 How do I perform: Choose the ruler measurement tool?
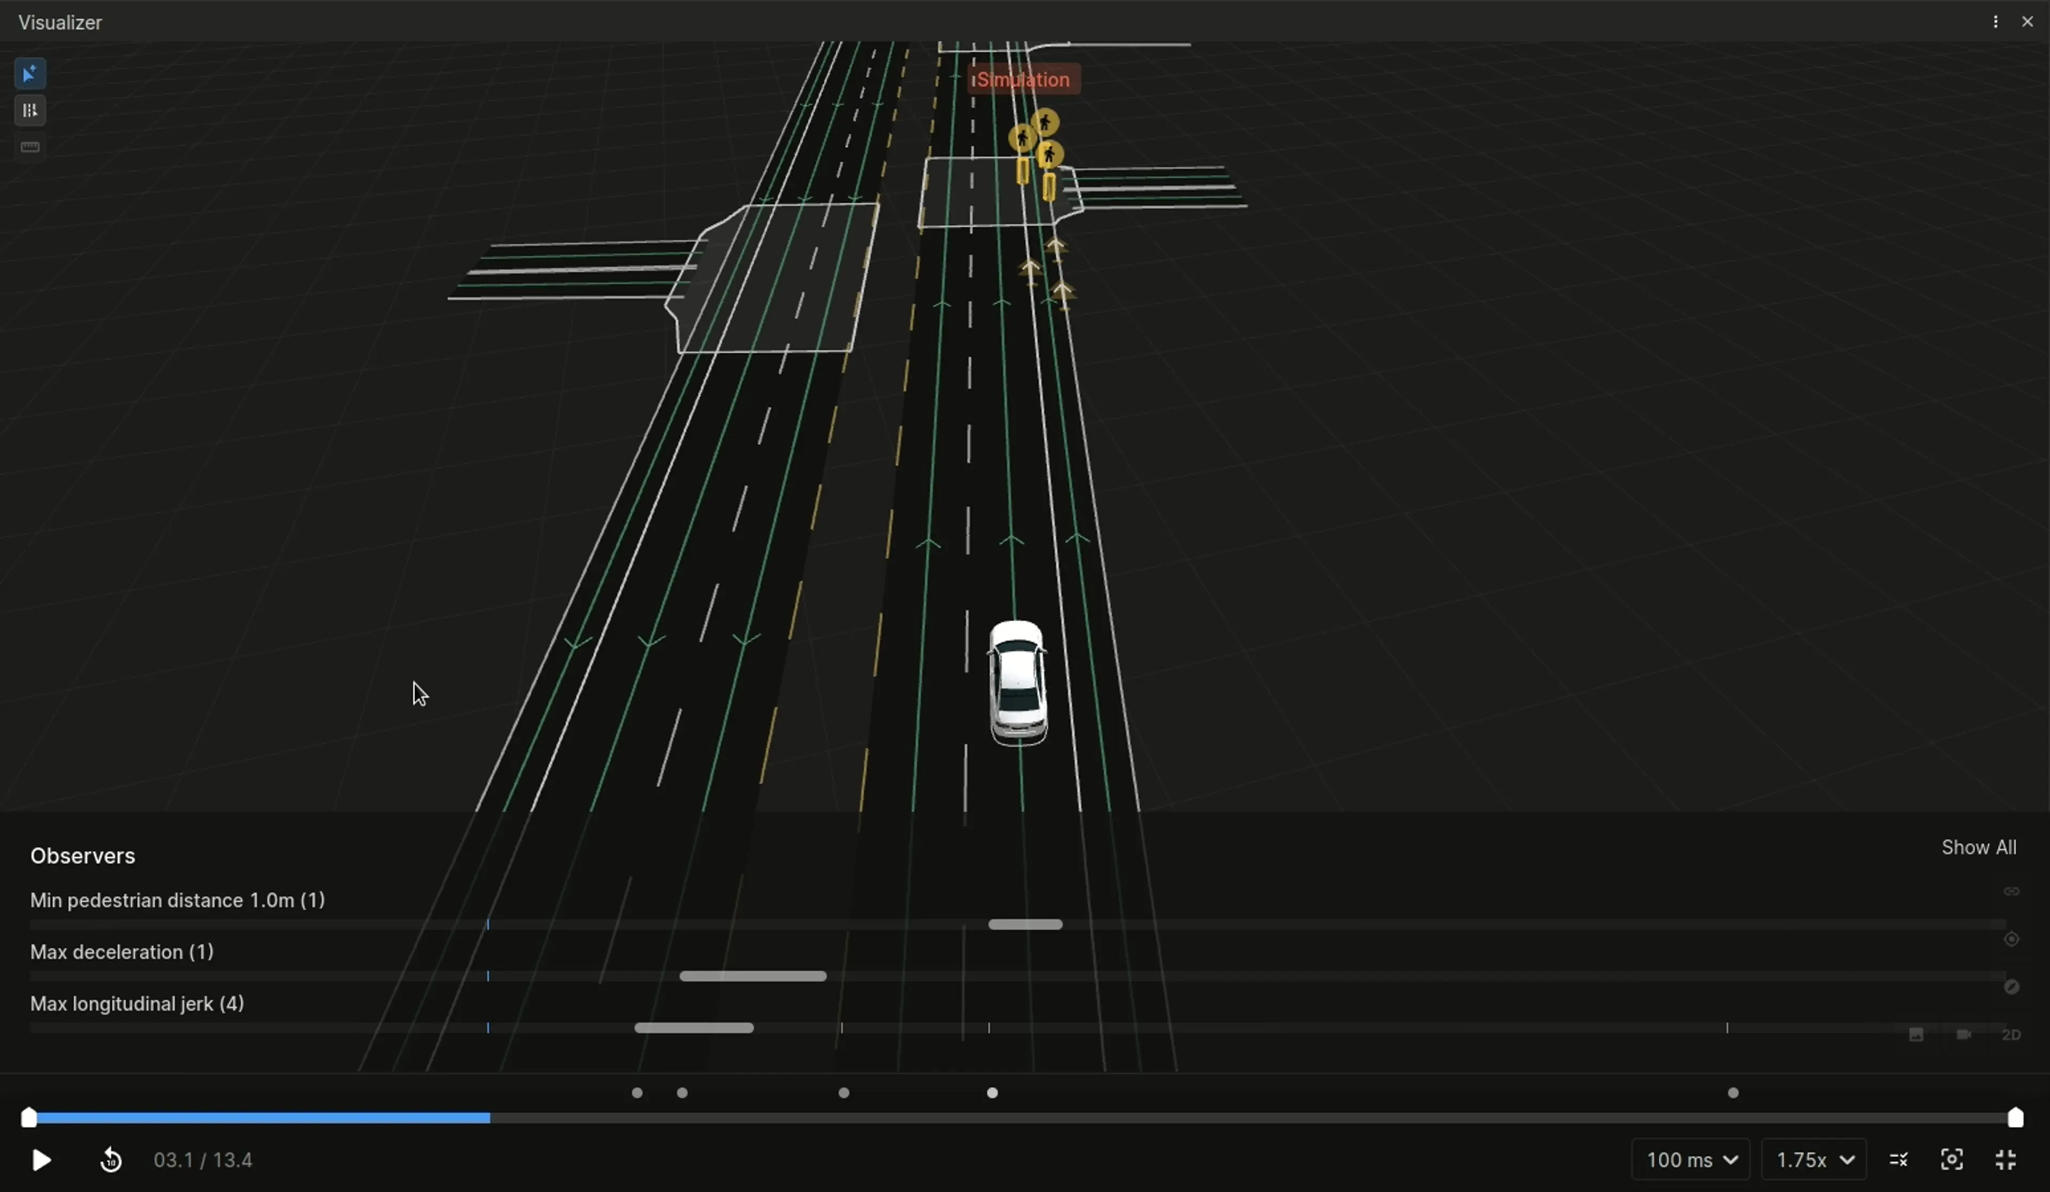tap(30, 147)
